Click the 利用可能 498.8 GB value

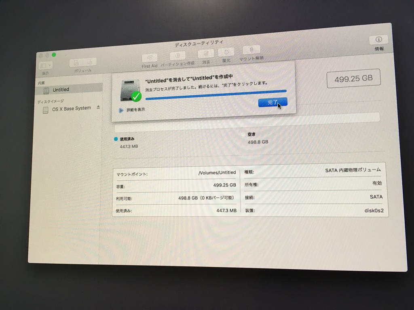coord(207,198)
